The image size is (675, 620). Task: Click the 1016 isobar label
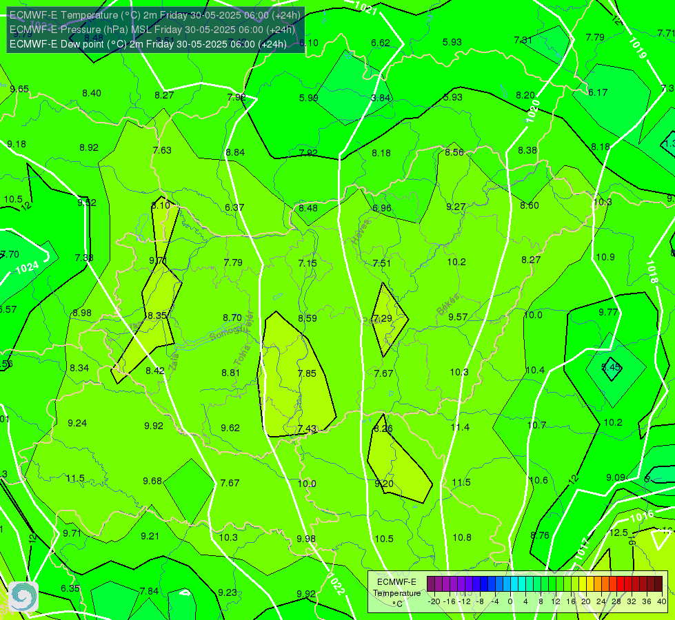coord(642,516)
